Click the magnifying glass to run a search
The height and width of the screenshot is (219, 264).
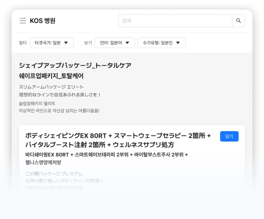click(x=238, y=21)
